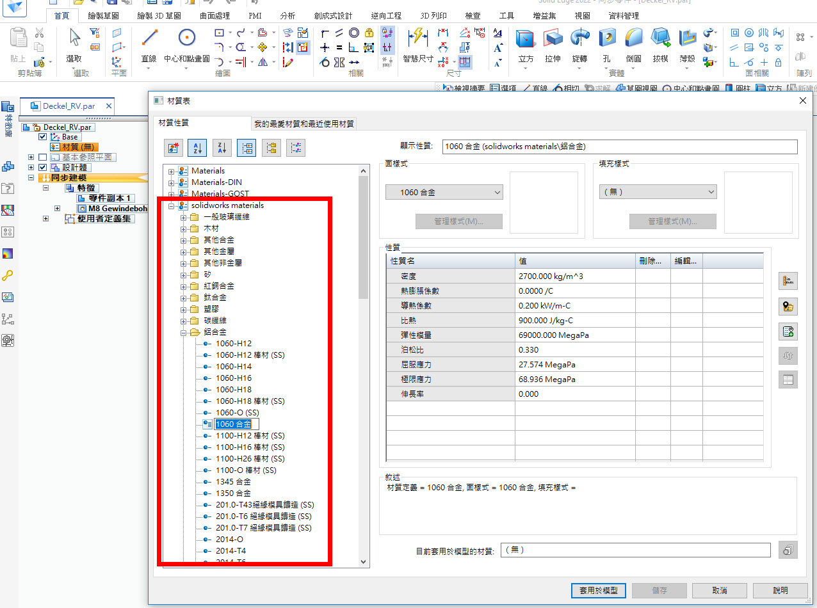Select 1100-H16 棒材 (SS) material

(250, 447)
